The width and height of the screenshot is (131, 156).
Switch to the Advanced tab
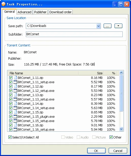click(x=24, y=12)
